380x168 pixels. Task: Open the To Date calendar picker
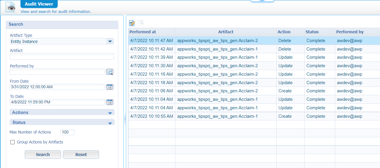point(110,102)
